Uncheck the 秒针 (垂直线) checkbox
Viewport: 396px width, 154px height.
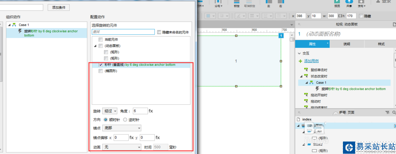[101, 65]
